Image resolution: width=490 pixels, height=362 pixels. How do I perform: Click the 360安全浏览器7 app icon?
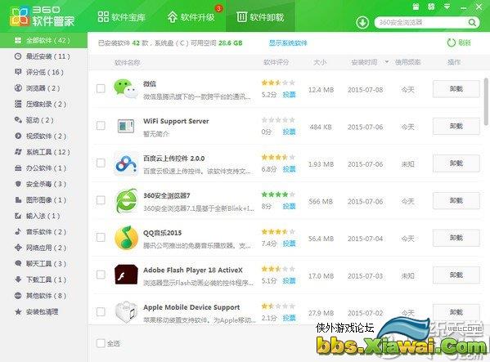(126, 200)
